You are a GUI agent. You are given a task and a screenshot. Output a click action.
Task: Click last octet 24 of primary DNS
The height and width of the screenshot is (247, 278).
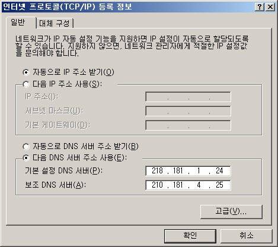tap(219, 171)
